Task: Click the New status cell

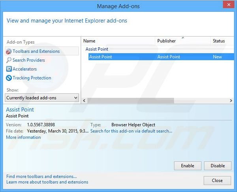Action: tap(217, 57)
